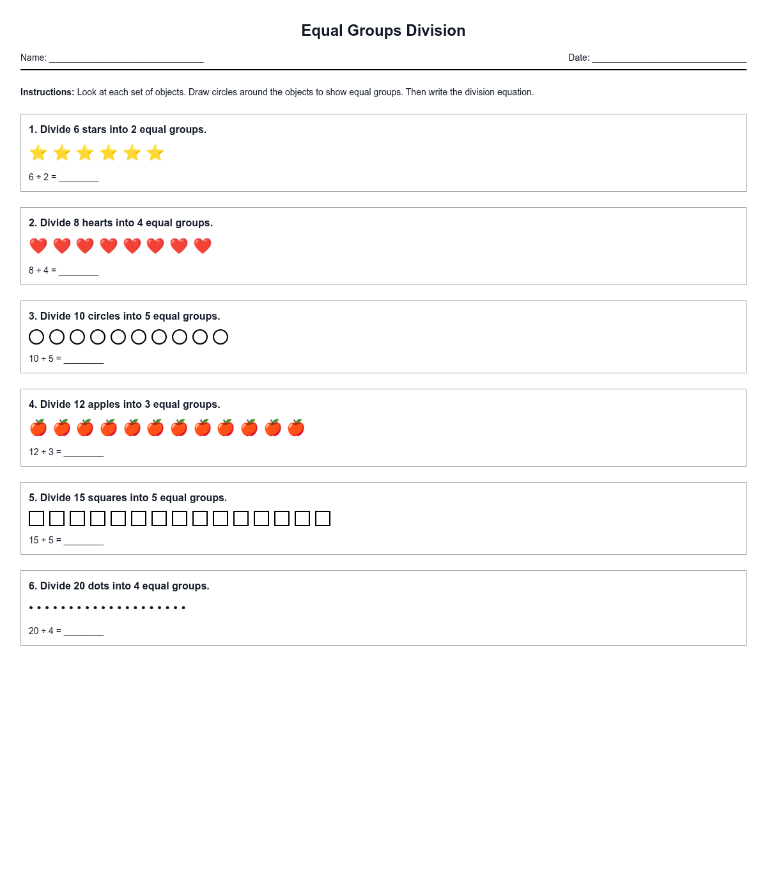The height and width of the screenshot is (895, 767).
Task: Click the first star in problem 1
Action: (x=38, y=153)
